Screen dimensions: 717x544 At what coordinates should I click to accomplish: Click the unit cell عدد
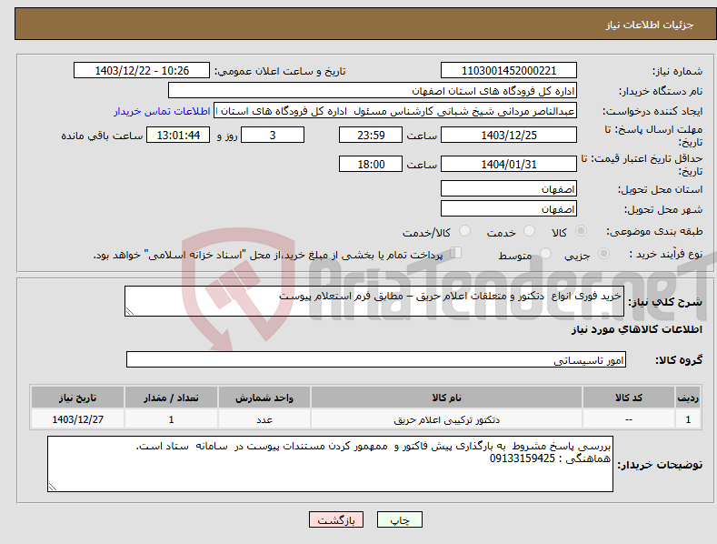(x=264, y=419)
